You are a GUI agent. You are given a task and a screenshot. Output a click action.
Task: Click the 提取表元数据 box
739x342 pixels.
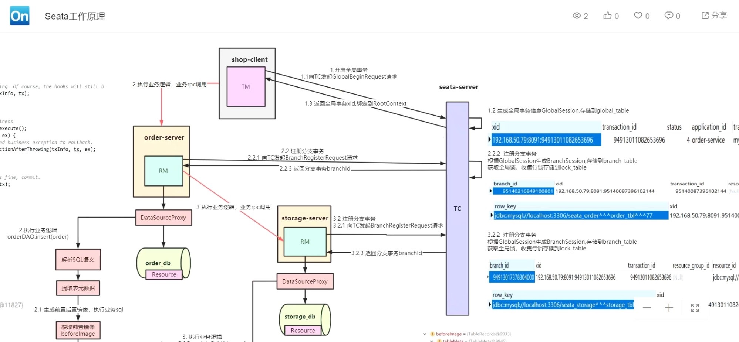pyautogui.click(x=78, y=288)
